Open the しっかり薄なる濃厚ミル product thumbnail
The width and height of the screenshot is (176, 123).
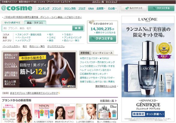pos(86,112)
